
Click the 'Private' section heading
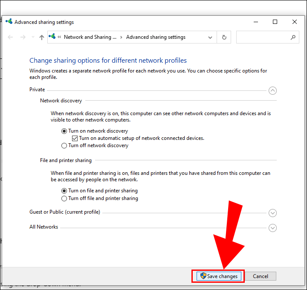pyautogui.click(x=37, y=90)
